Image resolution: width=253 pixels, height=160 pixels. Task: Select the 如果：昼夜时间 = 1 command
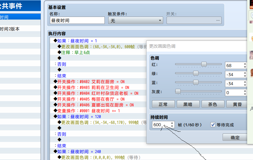tap(75, 41)
